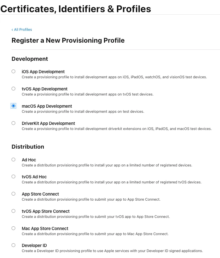The width and height of the screenshot is (220, 258).
Task: Select the Ad Hoc distribution option
Action: coord(13,159)
